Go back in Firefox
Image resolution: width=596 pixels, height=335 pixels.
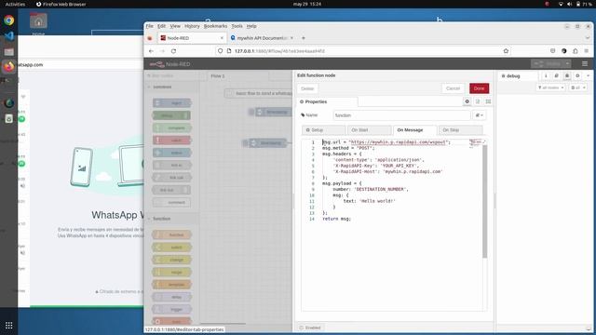(x=151, y=51)
